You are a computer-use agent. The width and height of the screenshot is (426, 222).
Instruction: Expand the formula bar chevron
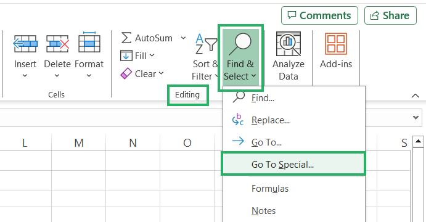tap(416, 118)
